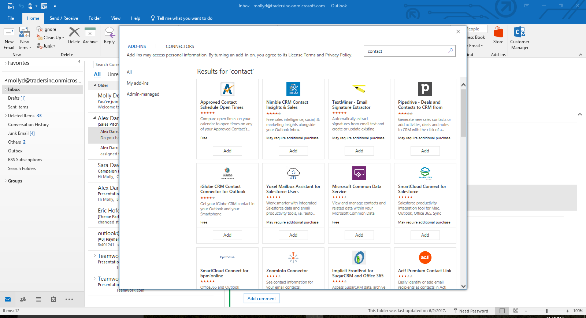Click the Reply icon
This screenshot has height=318, width=586.
point(109,33)
